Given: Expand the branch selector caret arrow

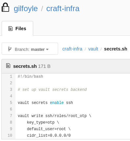Looking at the screenshot, I should 47,50.
